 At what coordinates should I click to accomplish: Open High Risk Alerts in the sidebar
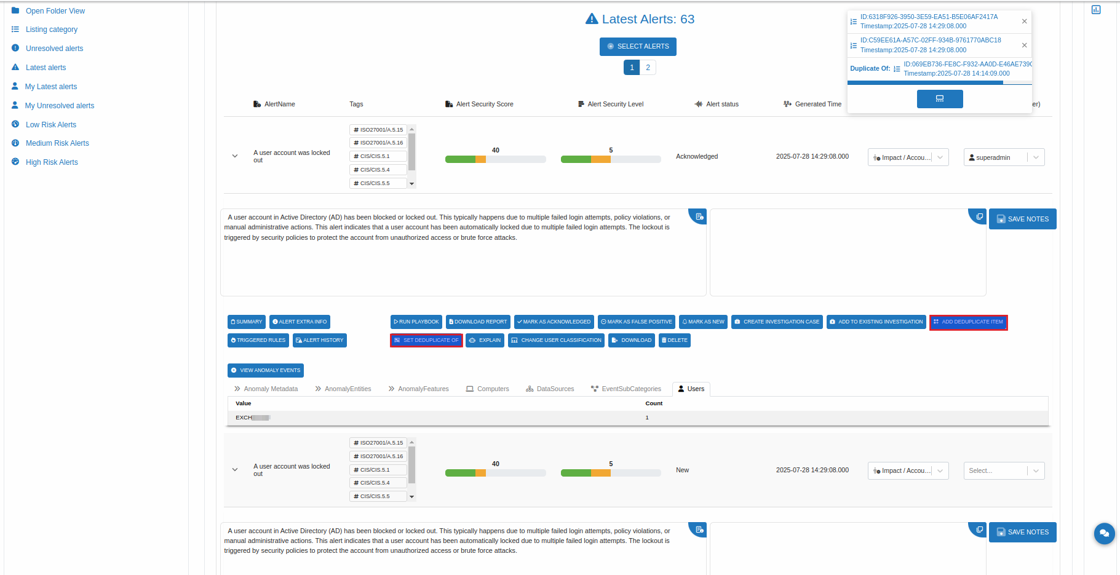[52, 162]
